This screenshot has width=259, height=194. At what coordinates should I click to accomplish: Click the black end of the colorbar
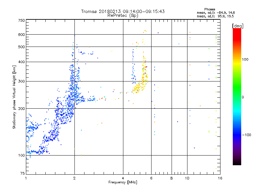[x=237, y=163]
